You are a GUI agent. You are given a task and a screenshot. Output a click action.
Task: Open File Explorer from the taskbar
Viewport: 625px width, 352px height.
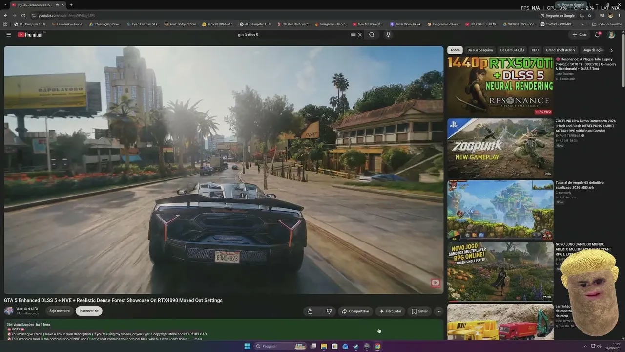point(324,346)
